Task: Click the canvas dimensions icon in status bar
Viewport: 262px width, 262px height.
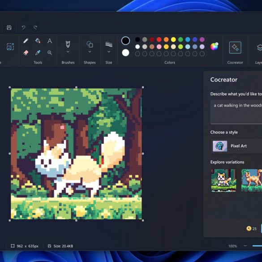Action: 13,246
